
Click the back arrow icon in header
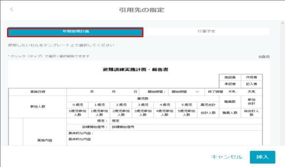(11, 9)
